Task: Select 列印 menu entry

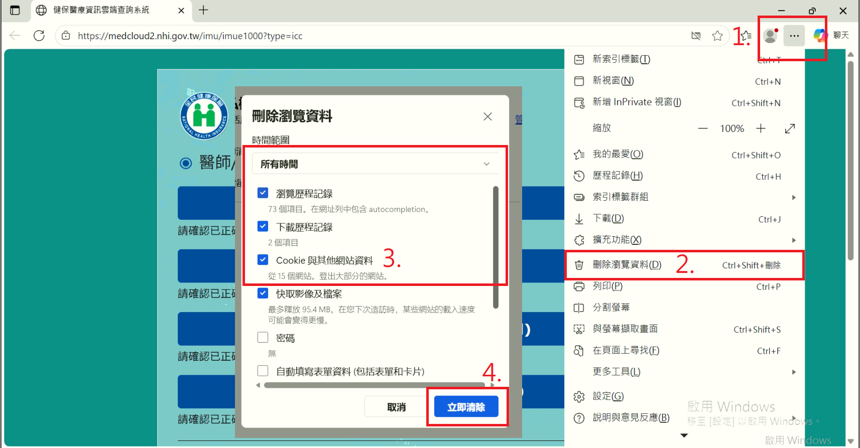Action: pos(684,286)
